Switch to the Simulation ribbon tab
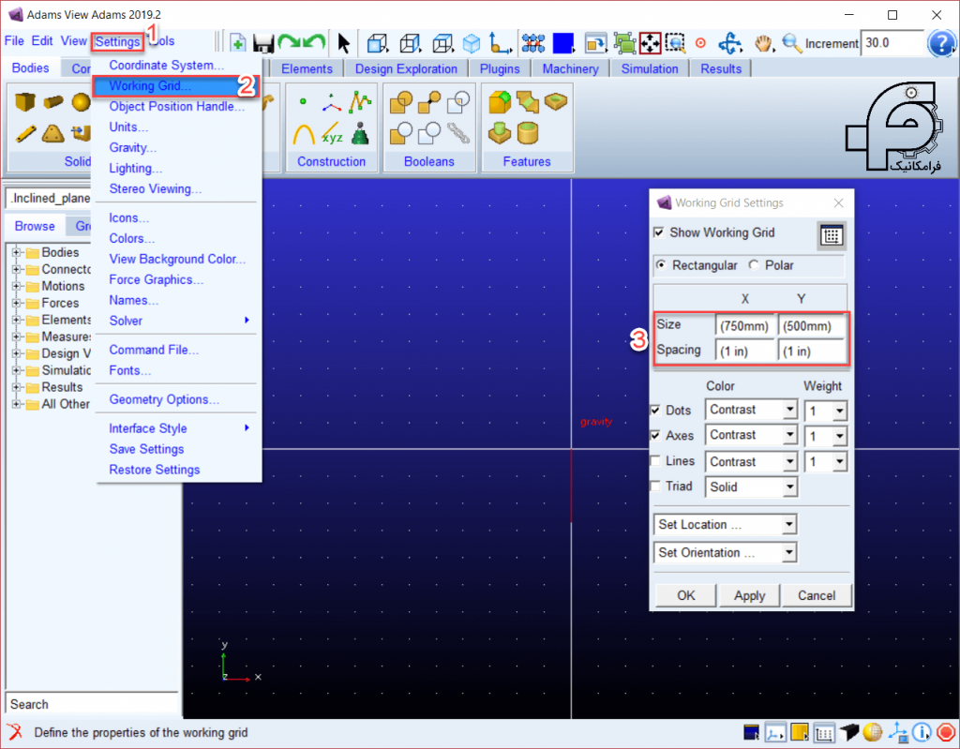Viewport: 960px width, 749px height. 650,68
